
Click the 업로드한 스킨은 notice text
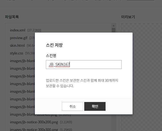click(x=82, y=83)
